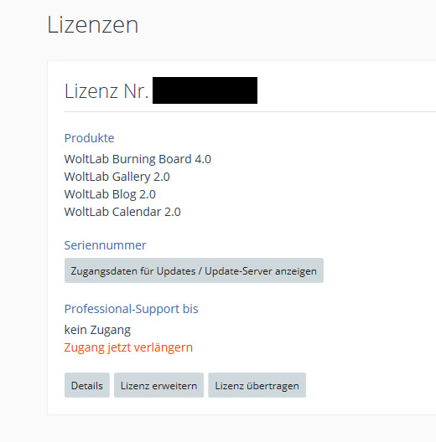Follow the Zugang jetzt verlängern link
This screenshot has height=442, width=436.
click(128, 347)
